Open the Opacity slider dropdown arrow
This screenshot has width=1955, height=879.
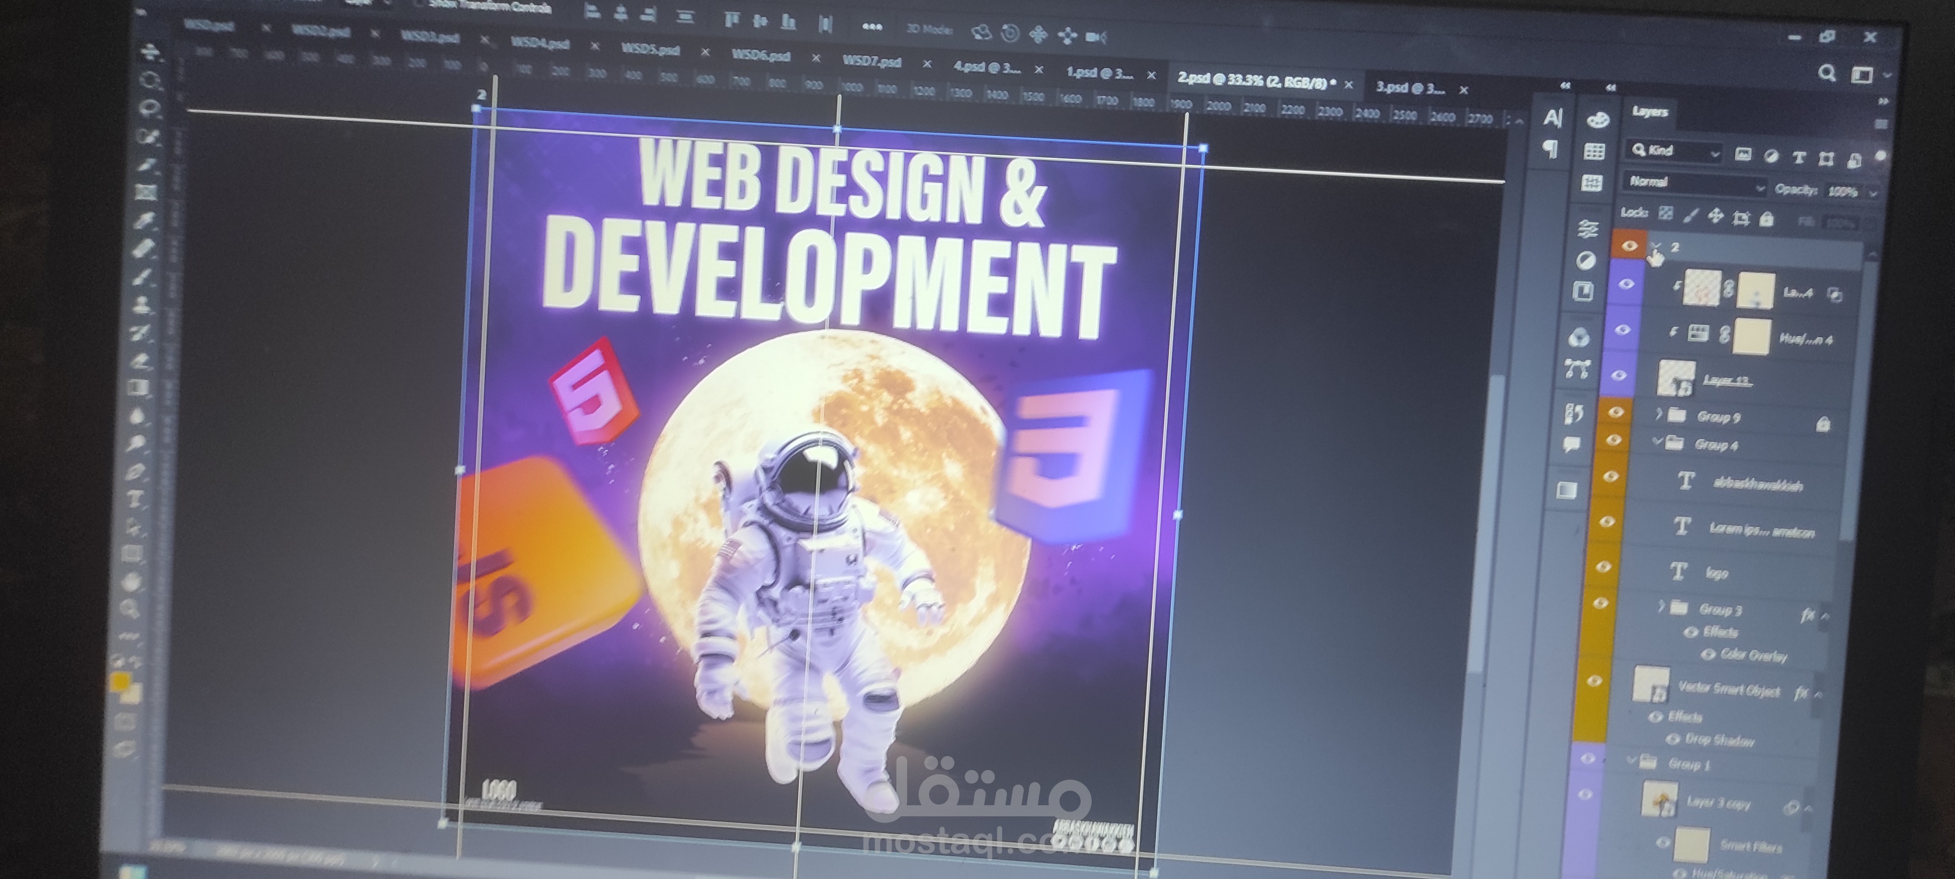pyautogui.click(x=1872, y=193)
